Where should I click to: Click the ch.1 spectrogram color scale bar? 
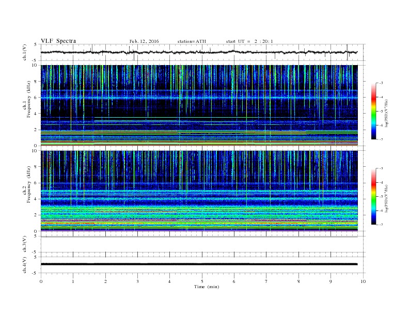[x=373, y=112]
